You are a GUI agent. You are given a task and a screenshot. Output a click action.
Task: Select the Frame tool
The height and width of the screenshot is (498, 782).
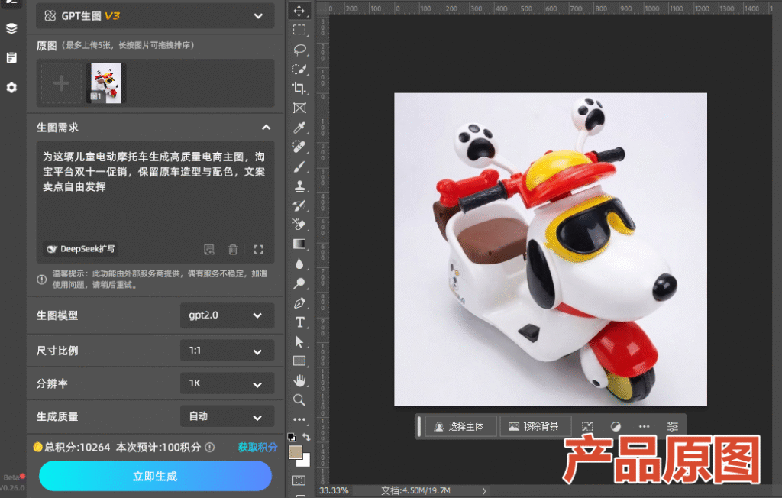click(x=299, y=108)
